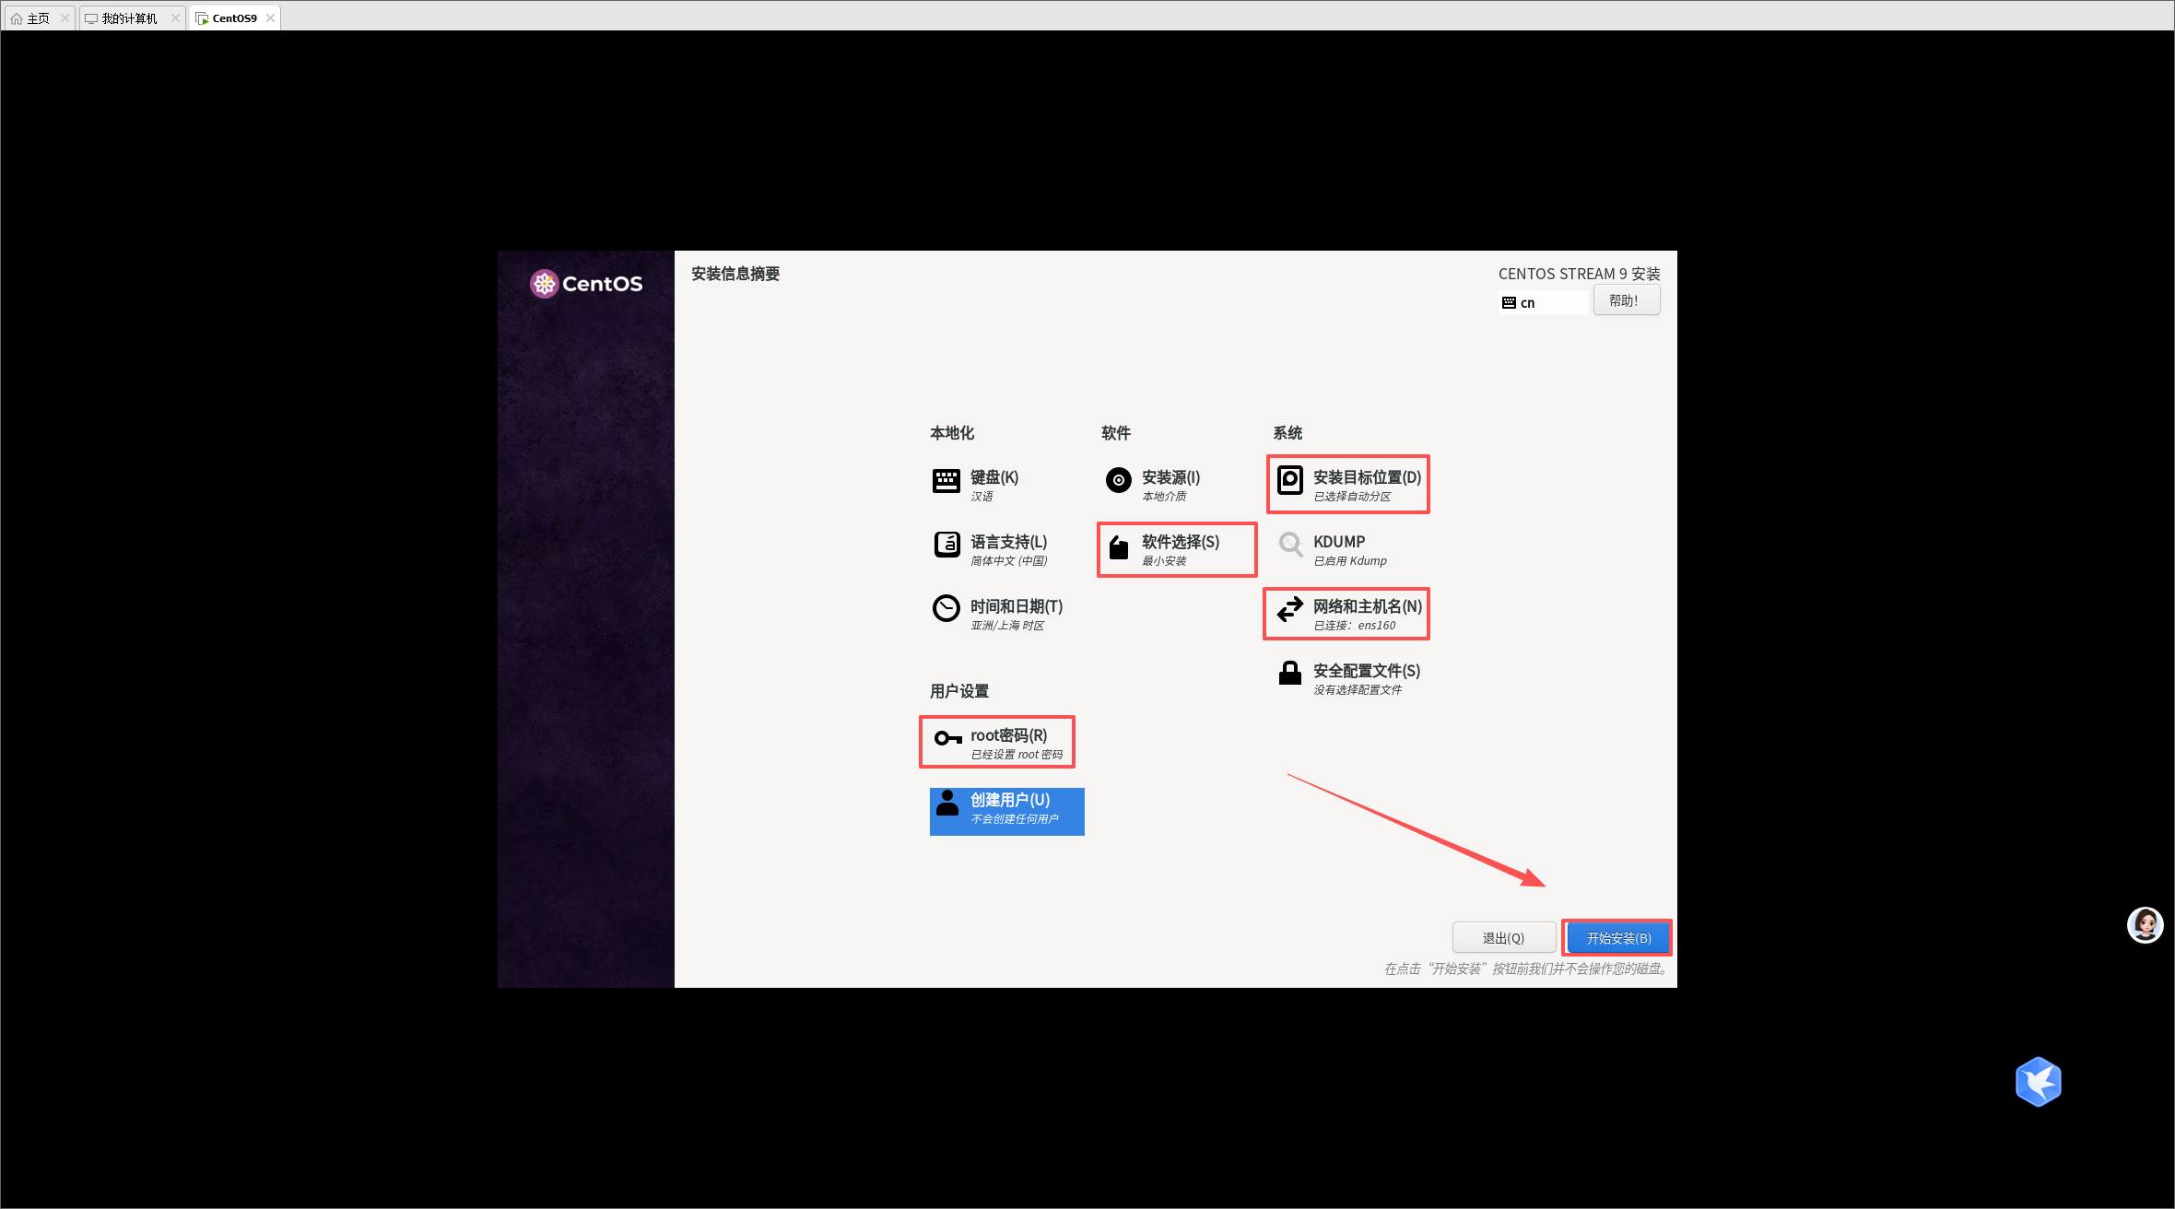2175x1209 pixels.
Task: Open the Network & Hostname arrows icon
Action: [x=1290, y=608]
